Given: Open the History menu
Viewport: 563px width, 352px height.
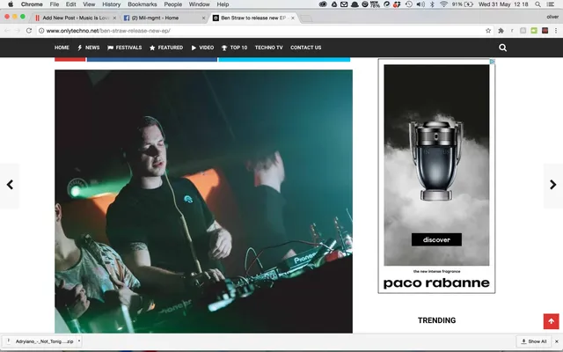Looking at the screenshot, I should [x=112, y=4].
